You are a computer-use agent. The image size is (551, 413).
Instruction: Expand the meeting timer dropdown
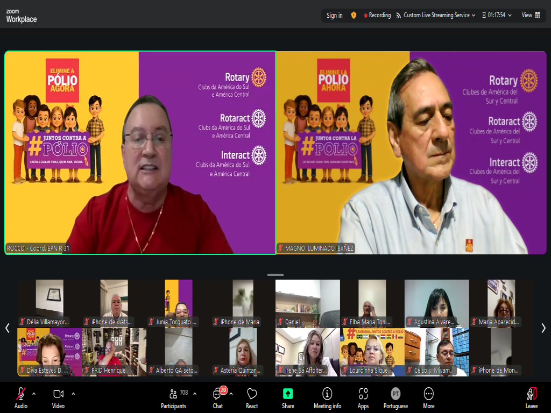[510, 16]
